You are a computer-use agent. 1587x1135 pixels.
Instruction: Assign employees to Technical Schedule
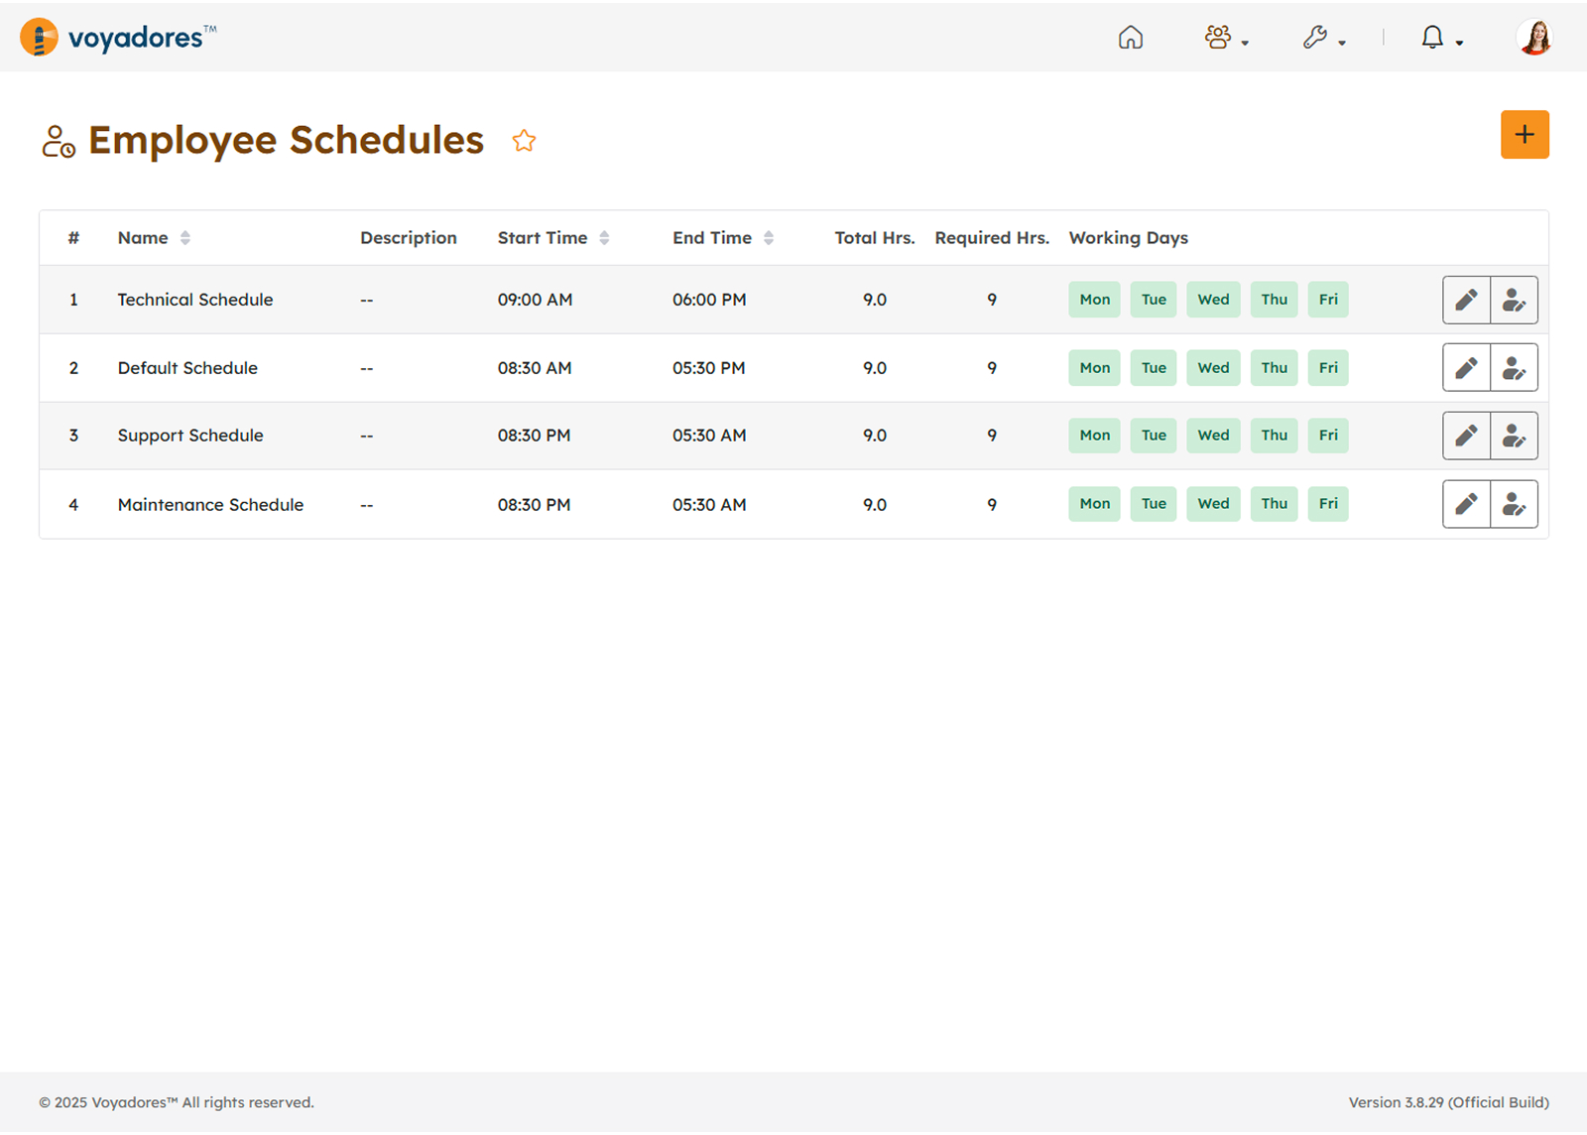pyautogui.click(x=1514, y=300)
